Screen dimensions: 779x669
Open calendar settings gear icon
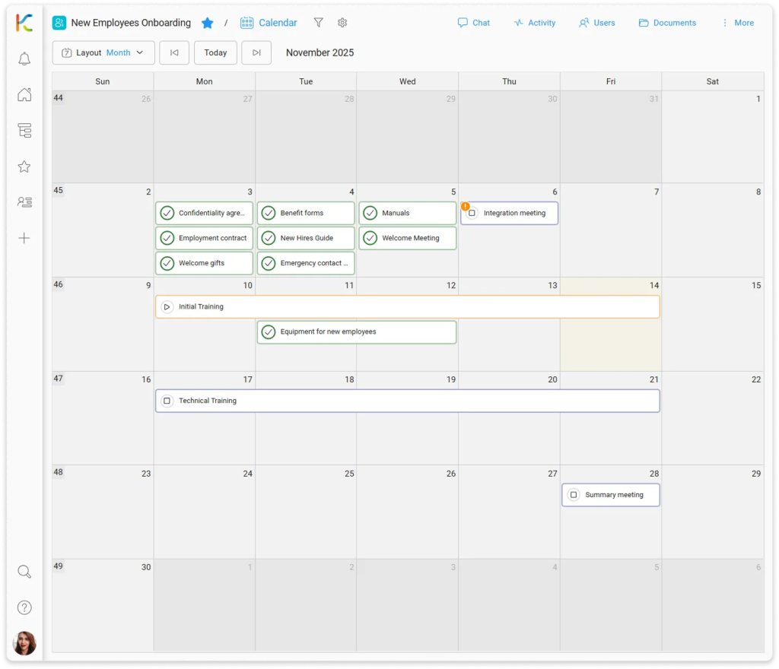point(342,23)
